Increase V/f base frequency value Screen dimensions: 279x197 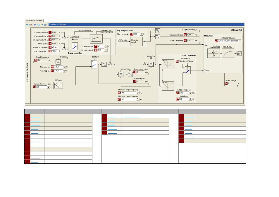click(x=191, y=92)
